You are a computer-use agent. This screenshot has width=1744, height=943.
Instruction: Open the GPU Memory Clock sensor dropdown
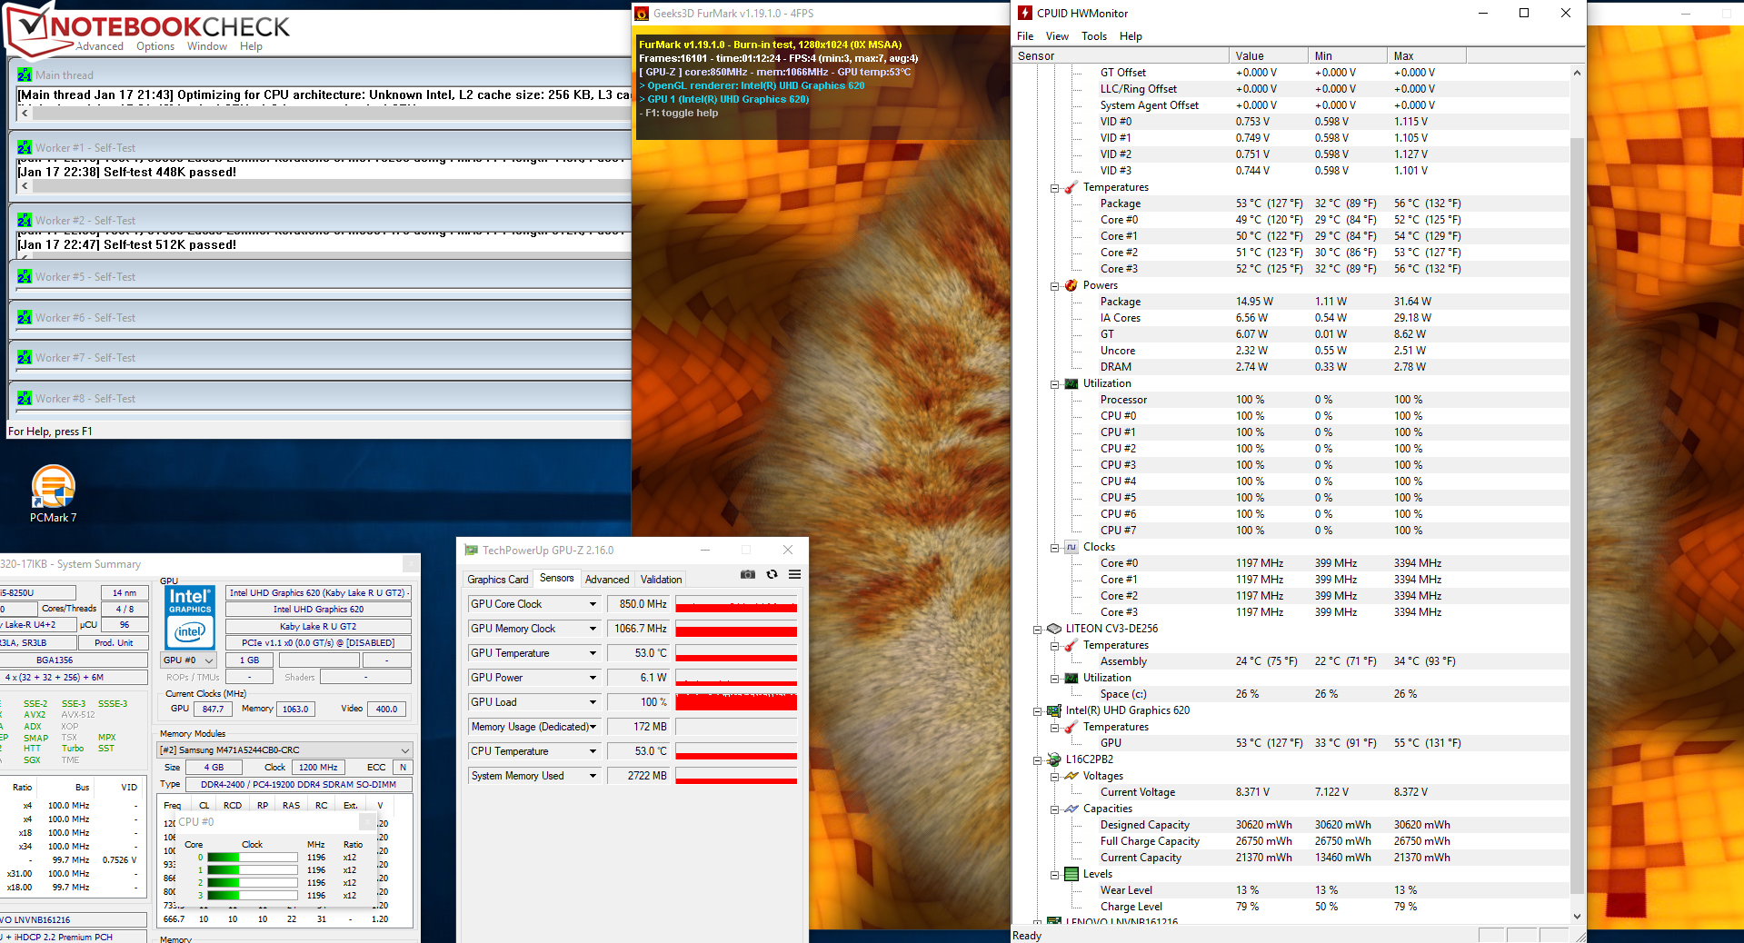tap(593, 629)
